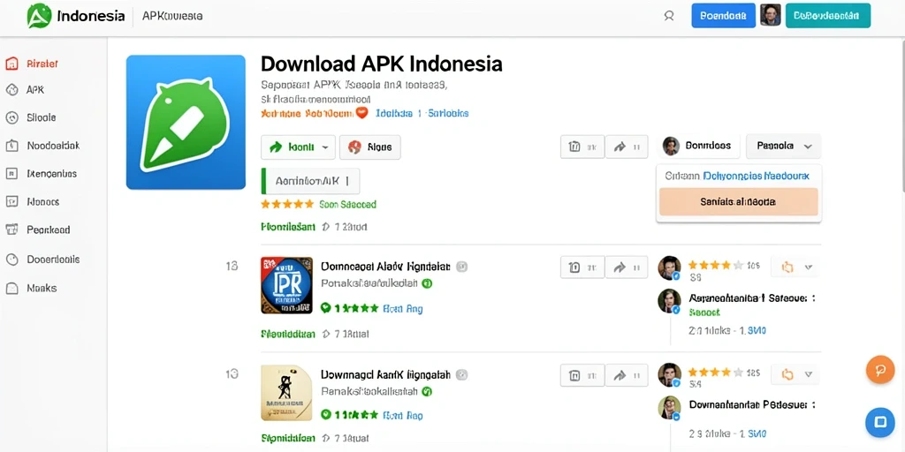Screen dimensions: 905x452
Task: Open the gold silhouette app thumbnail
Action: 287,393
